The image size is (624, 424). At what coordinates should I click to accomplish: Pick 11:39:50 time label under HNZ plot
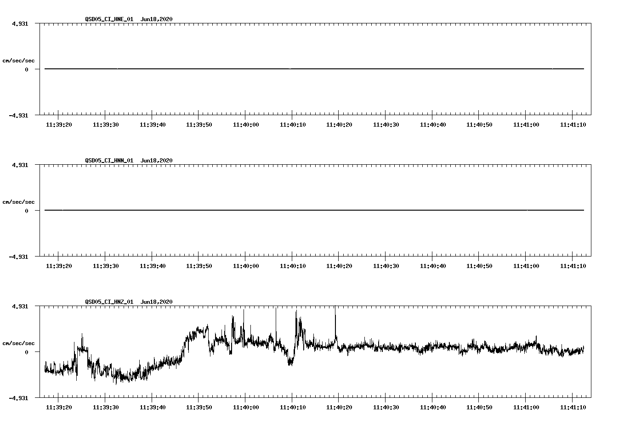(199, 407)
